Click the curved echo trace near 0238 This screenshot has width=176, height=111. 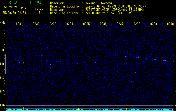coord(137,57)
